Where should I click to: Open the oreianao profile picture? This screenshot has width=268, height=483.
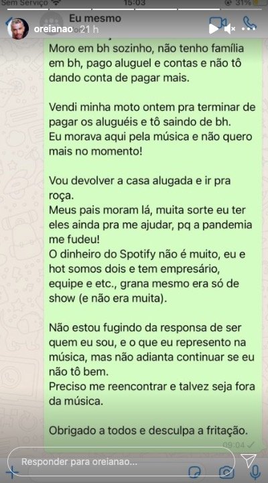tap(18, 29)
